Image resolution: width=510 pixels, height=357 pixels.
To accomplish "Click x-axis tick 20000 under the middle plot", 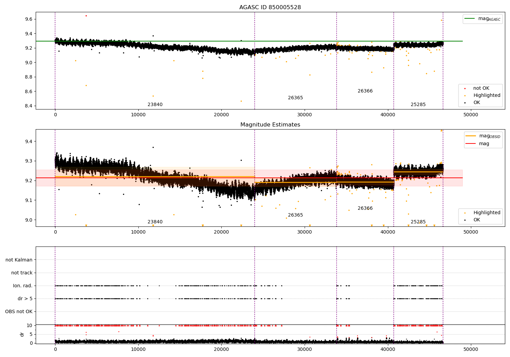I will (221, 232).
